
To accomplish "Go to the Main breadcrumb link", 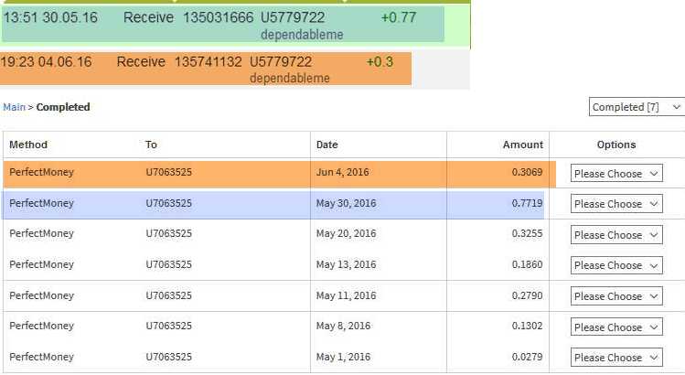I will 14,107.
